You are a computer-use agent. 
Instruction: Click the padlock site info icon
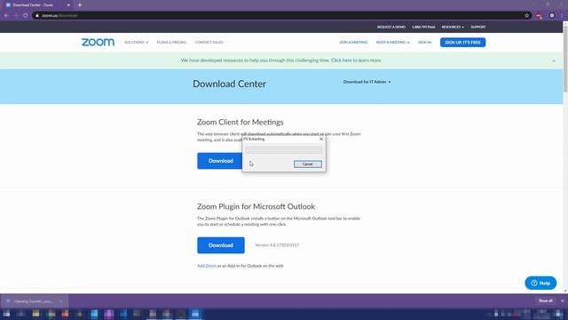point(37,16)
